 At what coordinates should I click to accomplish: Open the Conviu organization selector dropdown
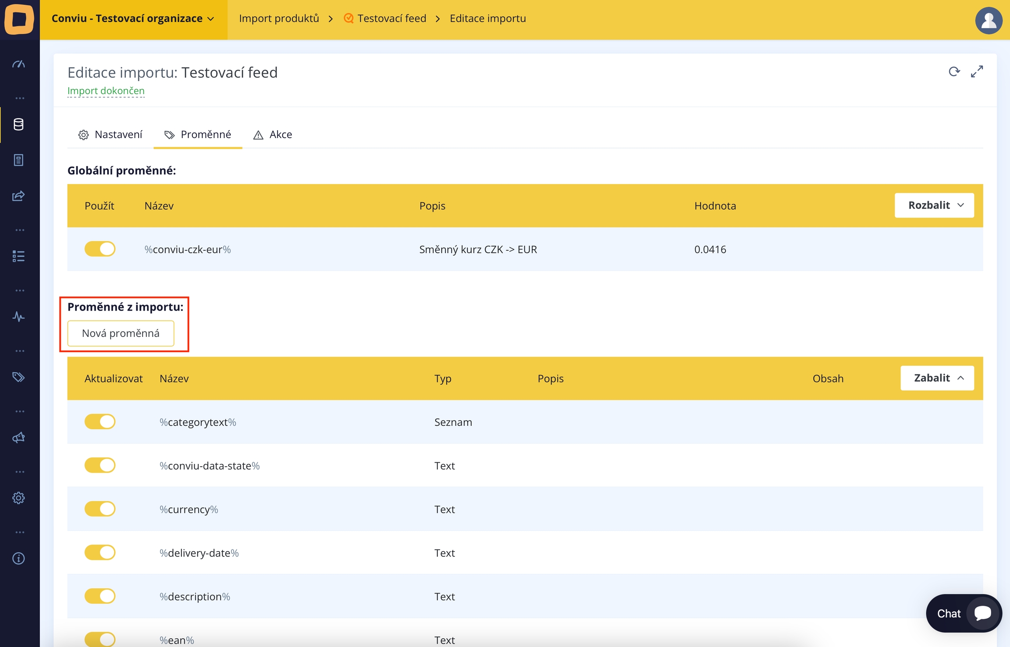[x=133, y=18]
